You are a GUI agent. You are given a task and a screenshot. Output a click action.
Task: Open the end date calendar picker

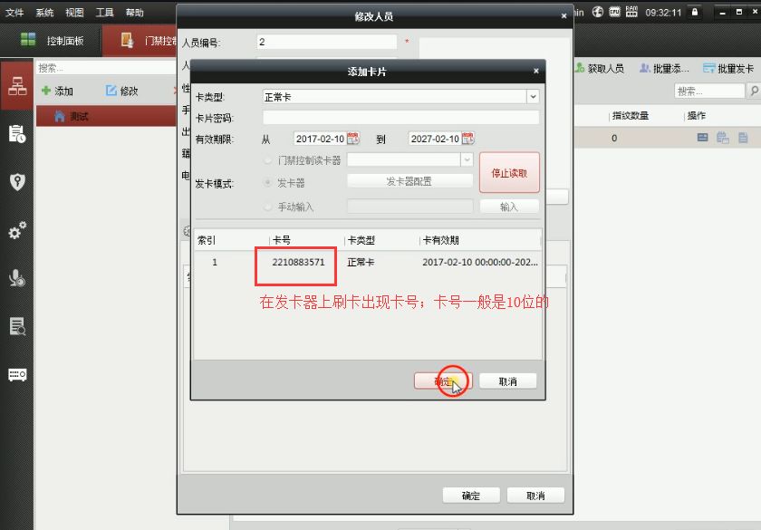467,139
